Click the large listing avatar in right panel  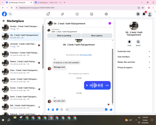(134, 26)
